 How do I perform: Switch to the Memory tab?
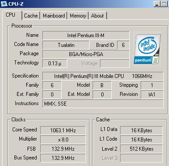[78, 16]
